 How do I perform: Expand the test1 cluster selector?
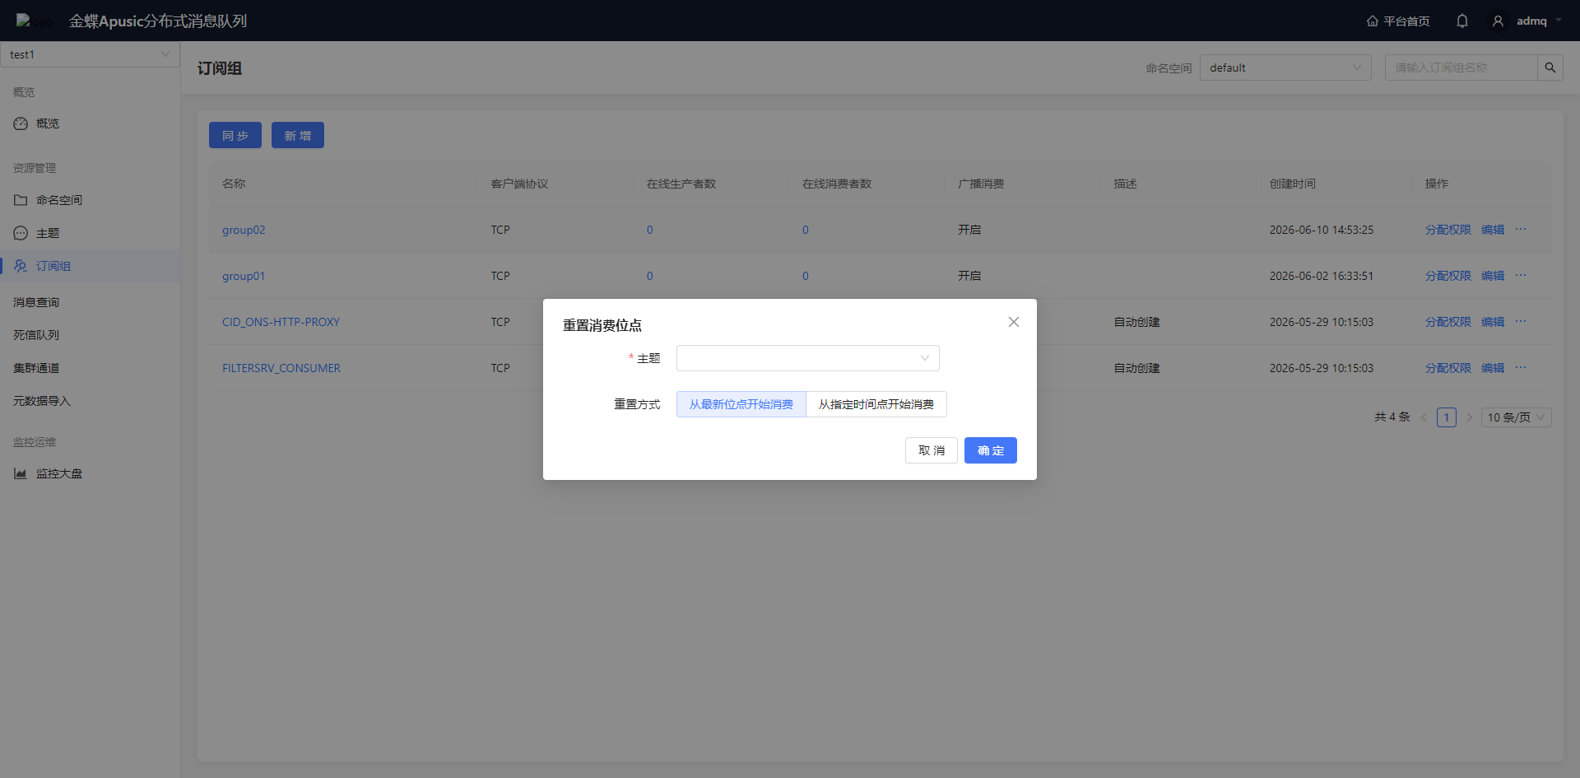coord(90,54)
